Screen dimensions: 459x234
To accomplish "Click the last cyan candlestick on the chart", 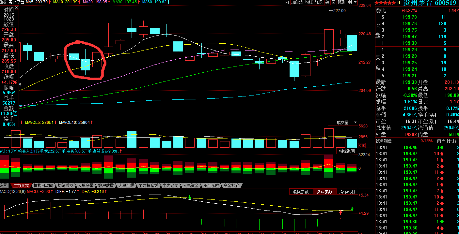I will [x=352, y=43].
